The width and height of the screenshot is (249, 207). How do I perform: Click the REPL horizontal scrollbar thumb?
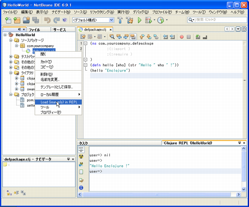[x=156, y=194]
